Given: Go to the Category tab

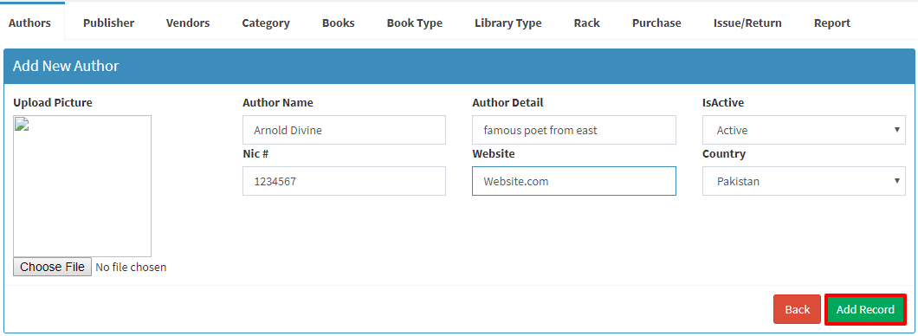Looking at the screenshot, I should tap(266, 23).
